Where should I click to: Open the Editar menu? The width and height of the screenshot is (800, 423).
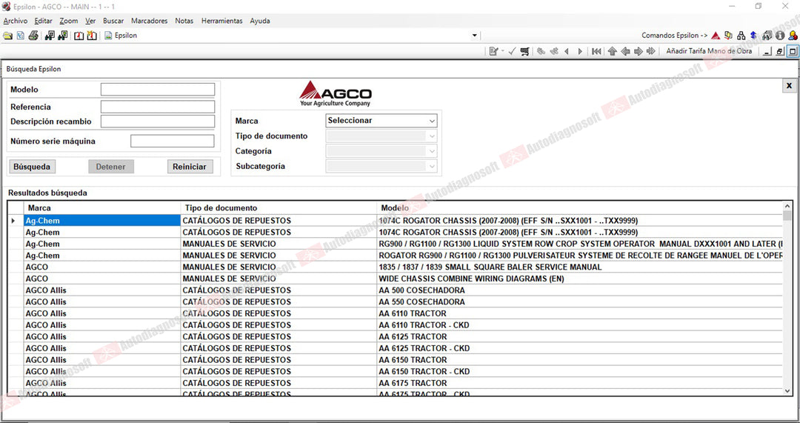[44, 21]
